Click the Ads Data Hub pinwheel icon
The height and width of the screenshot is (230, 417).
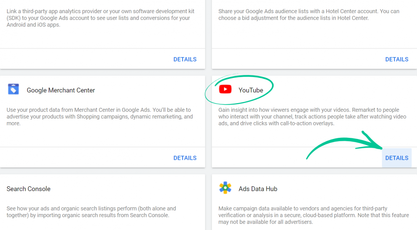click(x=225, y=187)
